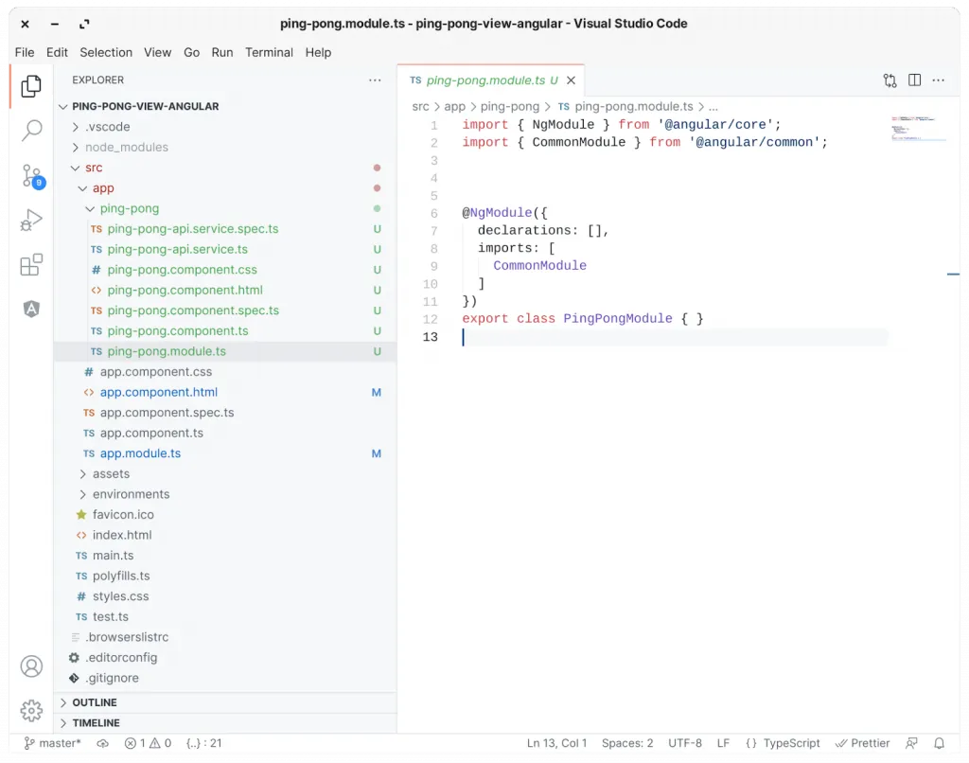Collapse the app folder
The width and height of the screenshot is (969, 763).
click(225, 188)
